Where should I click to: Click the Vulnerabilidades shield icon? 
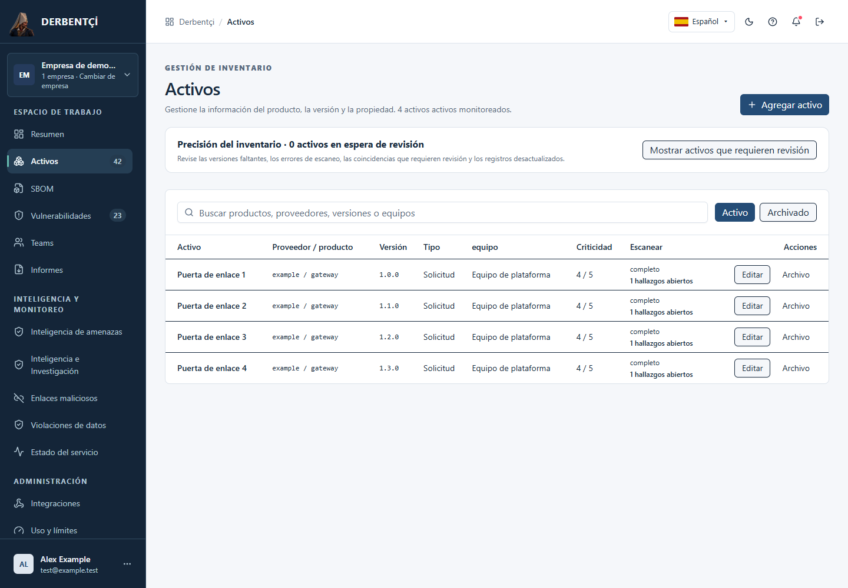point(19,216)
